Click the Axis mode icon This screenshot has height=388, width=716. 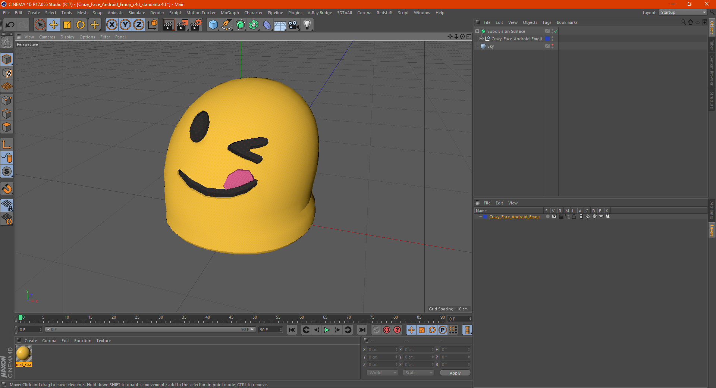[x=7, y=144]
